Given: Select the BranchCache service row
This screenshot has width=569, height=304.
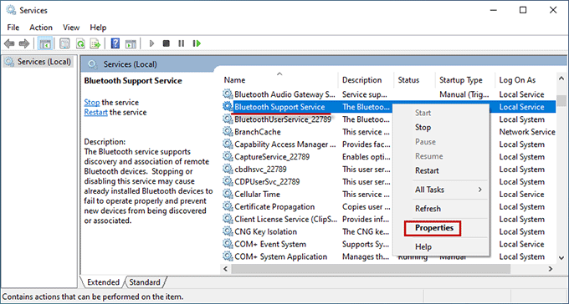Looking at the screenshot, I should [257, 131].
